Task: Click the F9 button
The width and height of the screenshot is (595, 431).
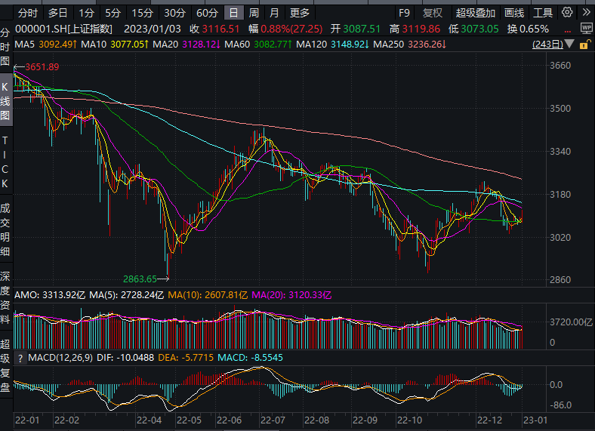Action: pyautogui.click(x=405, y=13)
